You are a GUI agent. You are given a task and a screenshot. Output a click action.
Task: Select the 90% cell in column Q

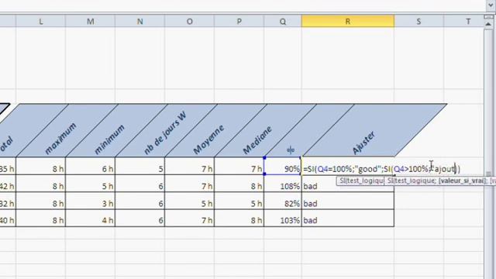click(x=283, y=166)
